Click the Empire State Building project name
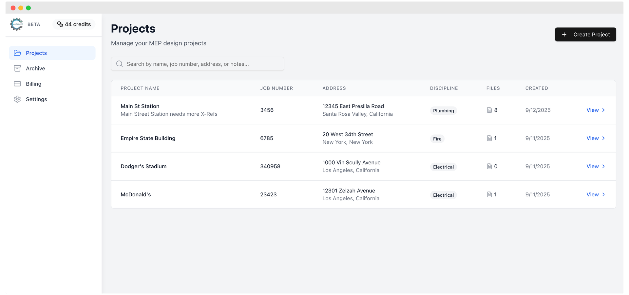 tap(148, 138)
